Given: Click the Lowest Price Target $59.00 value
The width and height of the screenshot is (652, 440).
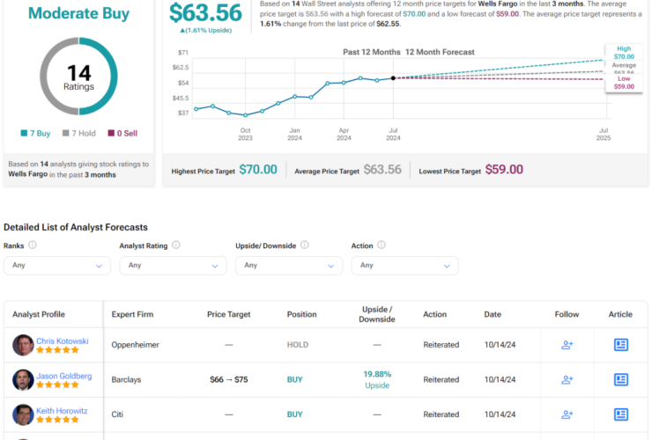Looking at the screenshot, I should (x=504, y=170).
